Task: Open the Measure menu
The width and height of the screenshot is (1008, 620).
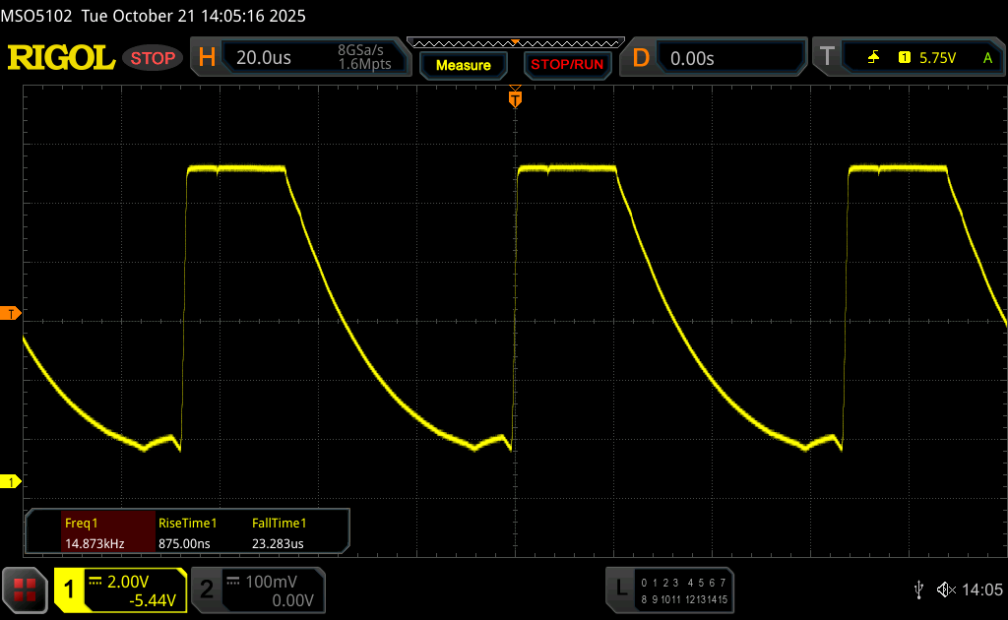Action: tap(463, 65)
